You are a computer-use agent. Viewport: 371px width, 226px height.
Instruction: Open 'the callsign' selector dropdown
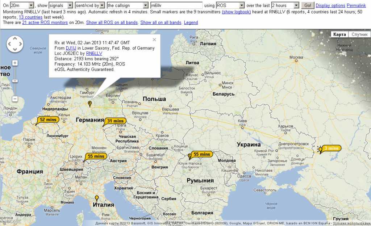pos(128,5)
